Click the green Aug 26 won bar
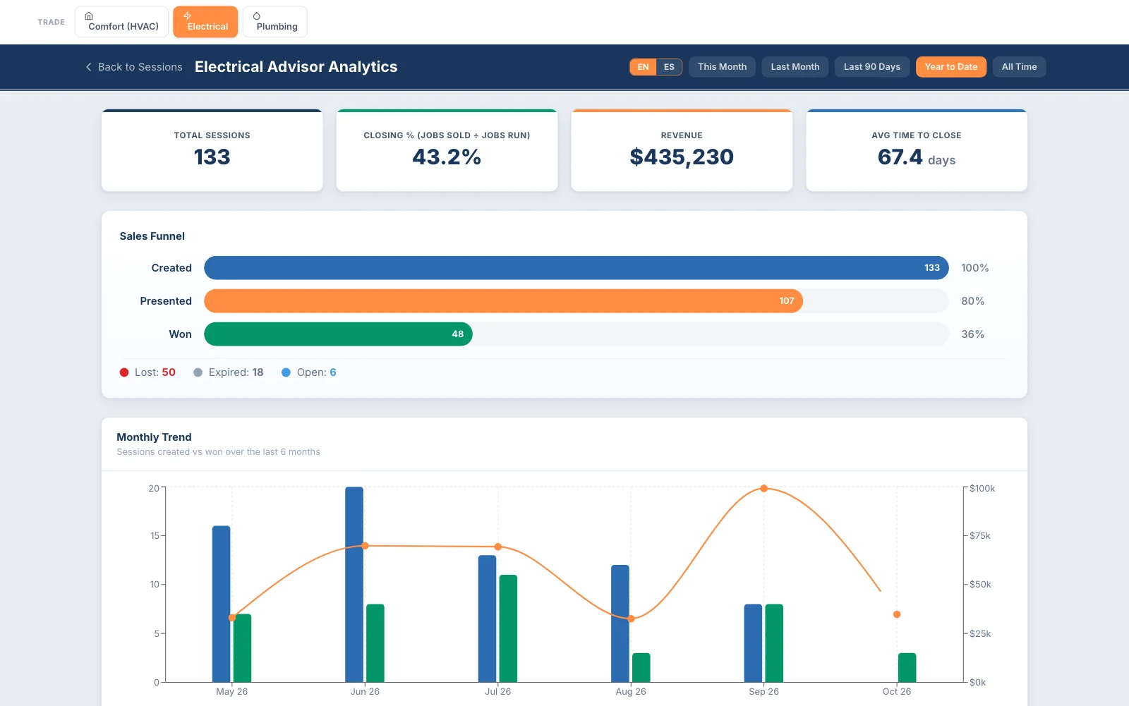The width and height of the screenshot is (1129, 706). (641, 667)
